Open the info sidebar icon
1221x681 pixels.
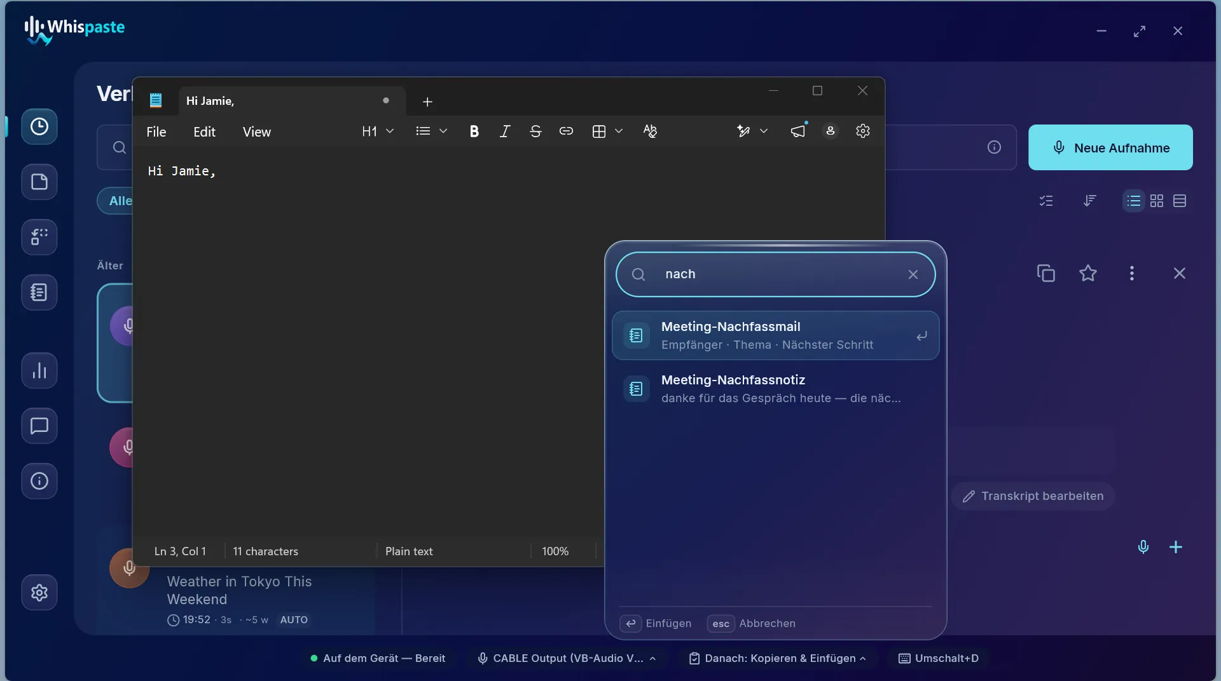click(x=39, y=481)
